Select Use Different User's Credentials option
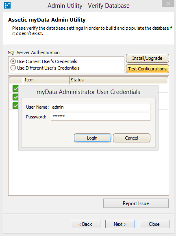 (45, 68)
